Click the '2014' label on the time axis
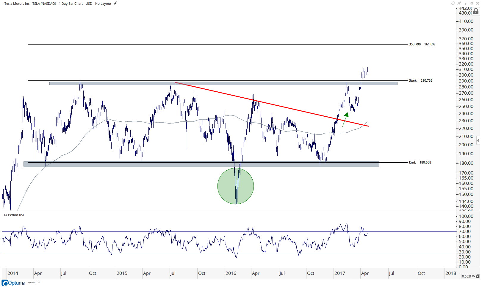The height and width of the screenshot is (287, 482). (13, 273)
